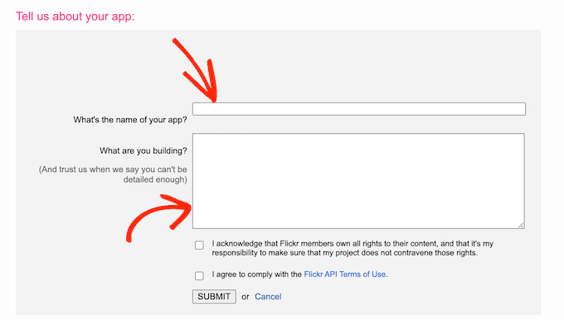Screen dimensions: 564x320
Task: Grab the text area resize handle
Action: (521, 225)
